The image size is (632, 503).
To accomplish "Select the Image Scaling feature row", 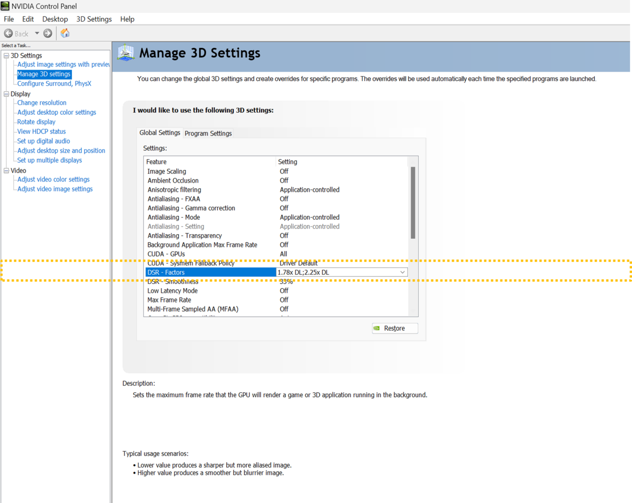I will click(x=167, y=171).
